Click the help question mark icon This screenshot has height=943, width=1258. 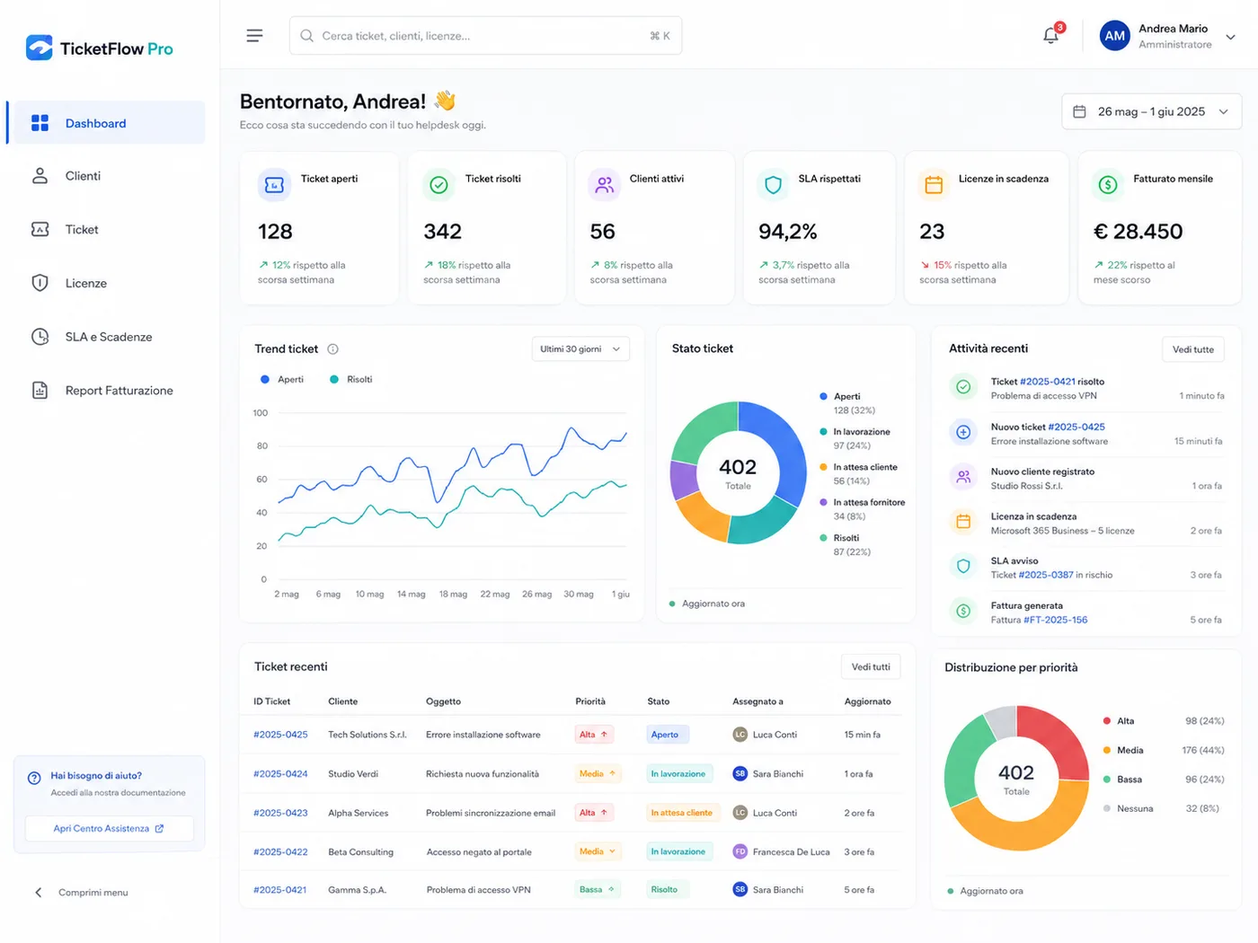coord(34,778)
